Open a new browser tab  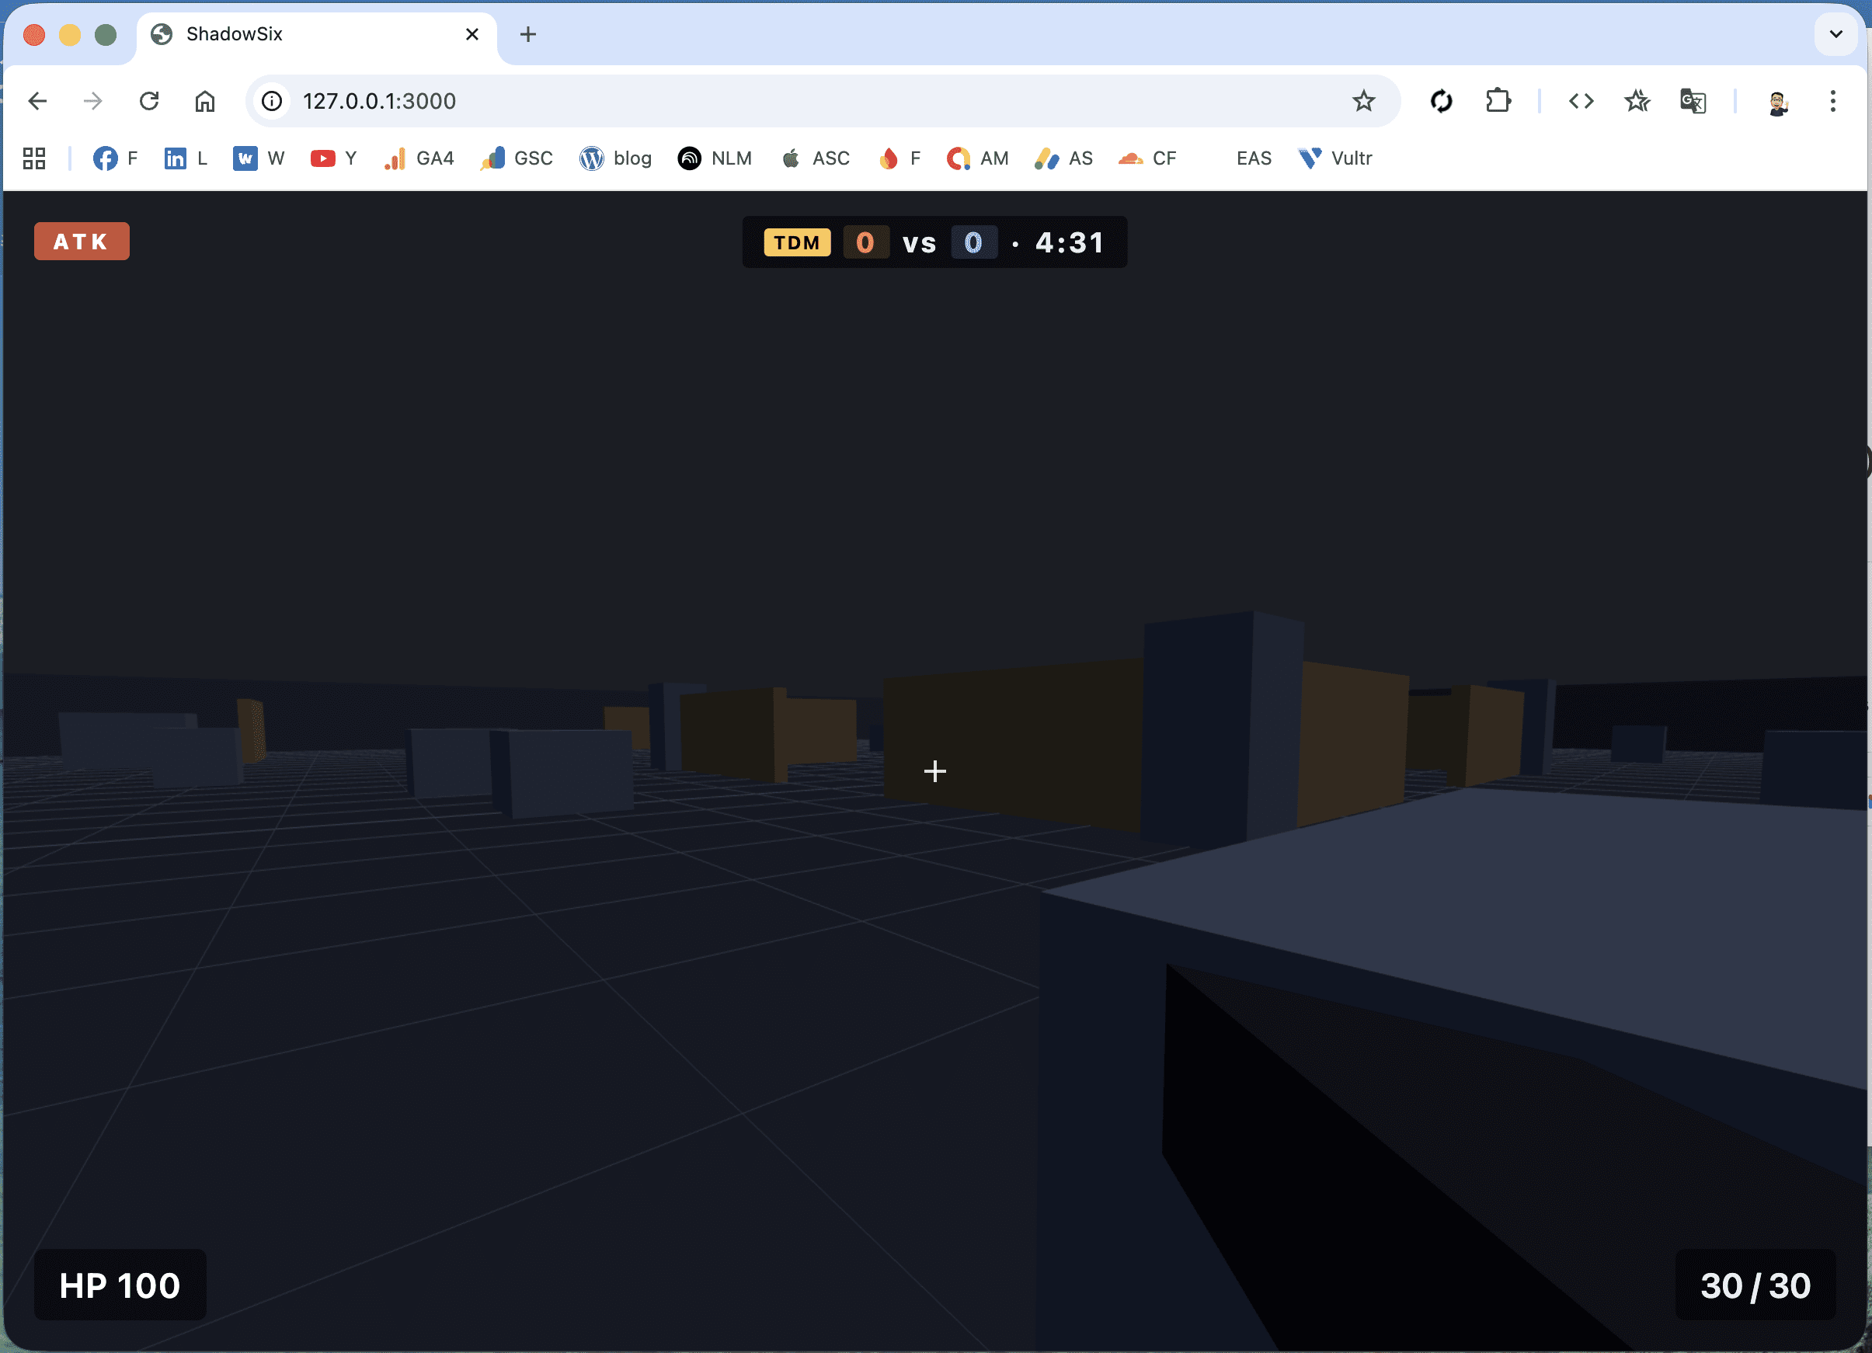pos(528,34)
